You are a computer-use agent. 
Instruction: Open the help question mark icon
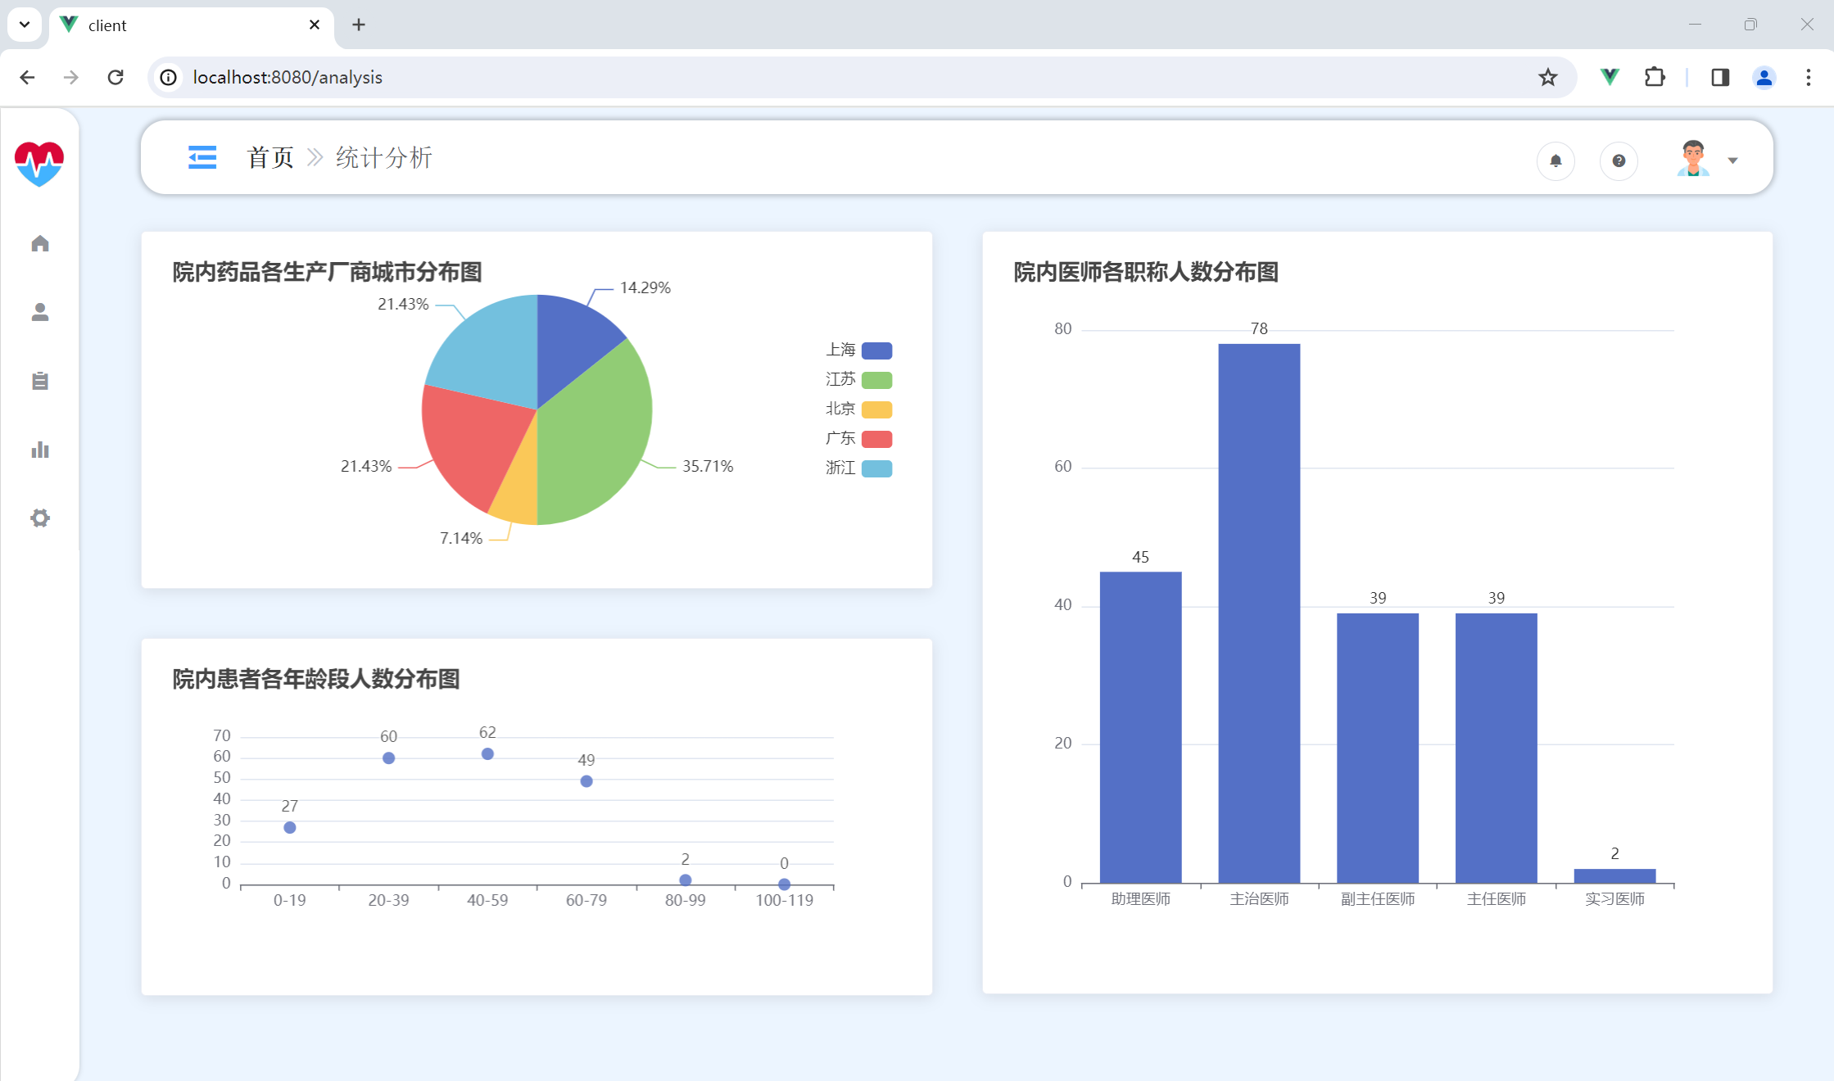pyautogui.click(x=1619, y=161)
